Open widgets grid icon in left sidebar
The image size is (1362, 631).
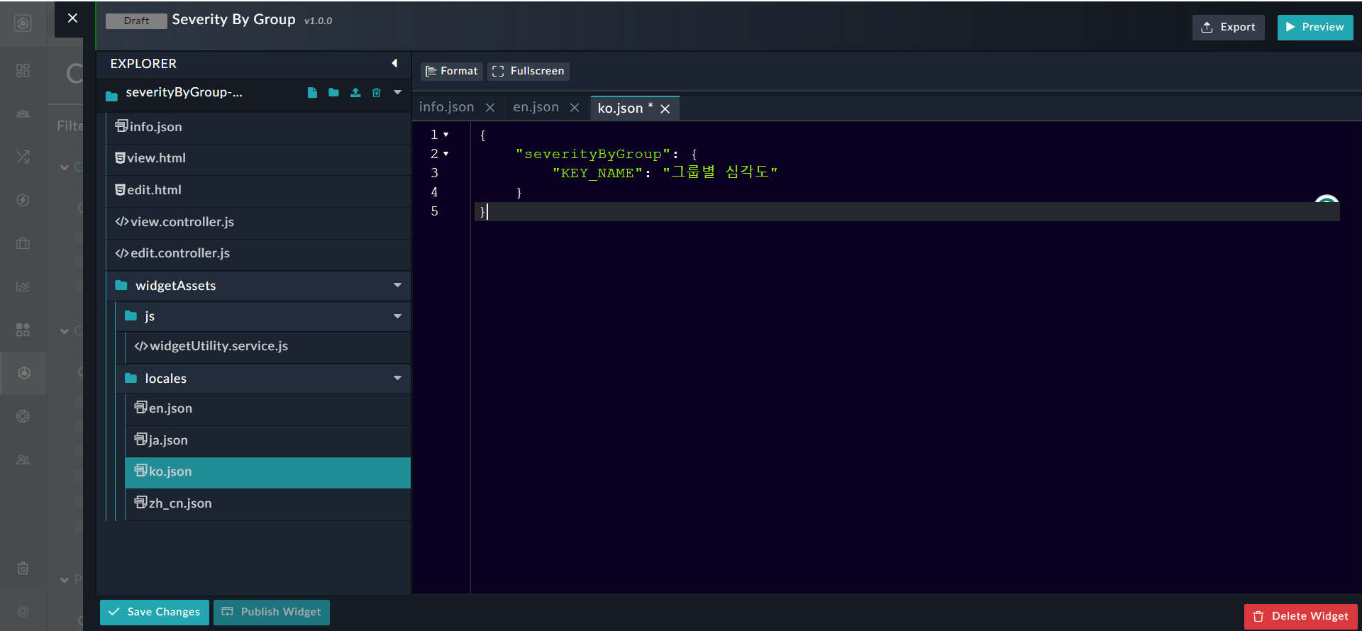(x=23, y=330)
